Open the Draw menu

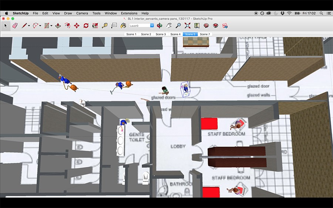click(x=68, y=13)
